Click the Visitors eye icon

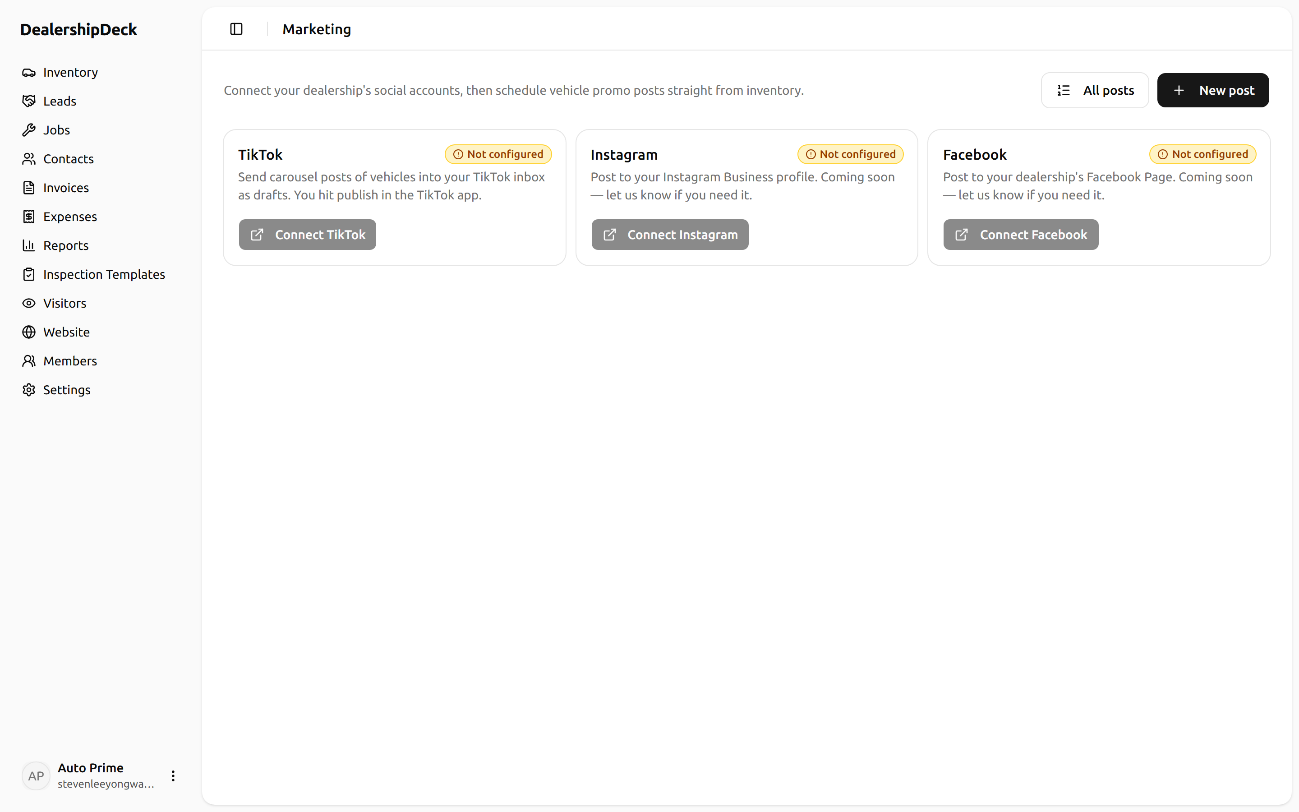tap(29, 304)
